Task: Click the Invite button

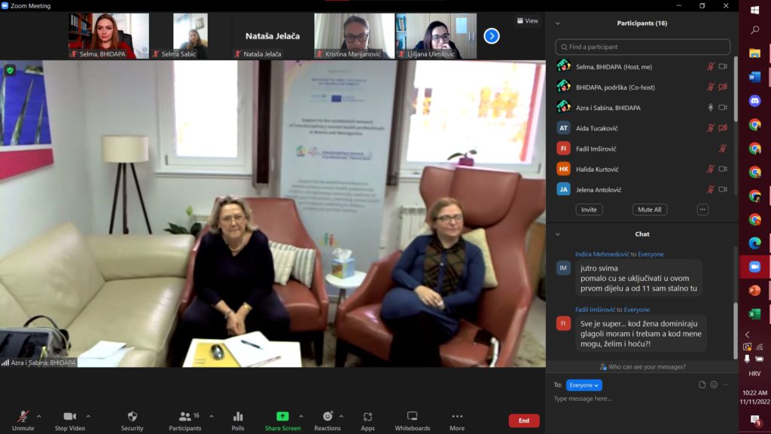Action: click(589, 209)
